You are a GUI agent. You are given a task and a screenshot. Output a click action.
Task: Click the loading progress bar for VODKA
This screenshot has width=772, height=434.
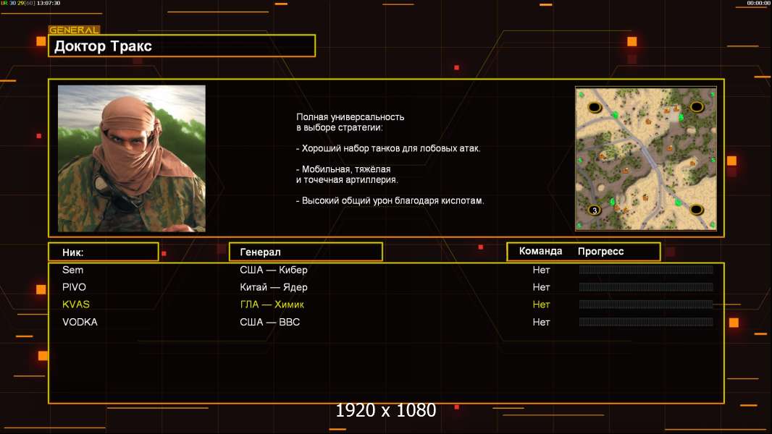(646, 322)
